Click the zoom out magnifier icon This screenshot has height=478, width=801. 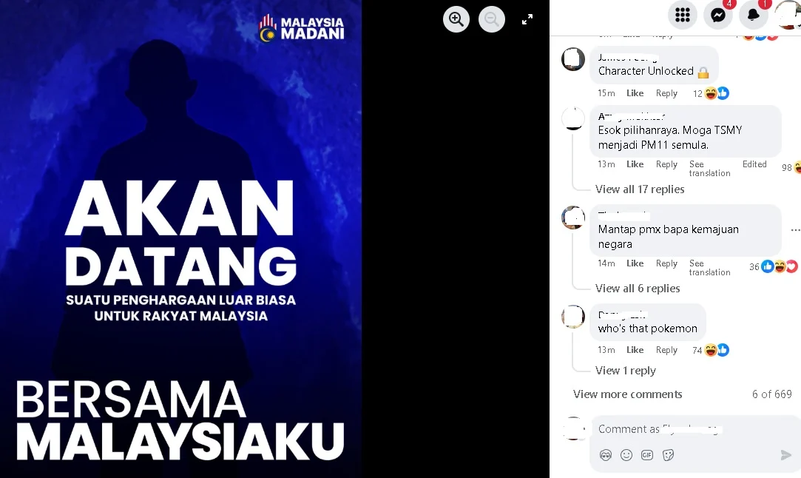coord(492,19)
